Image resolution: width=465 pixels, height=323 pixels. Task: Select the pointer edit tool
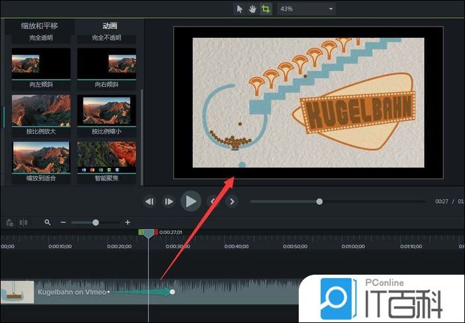240,9
